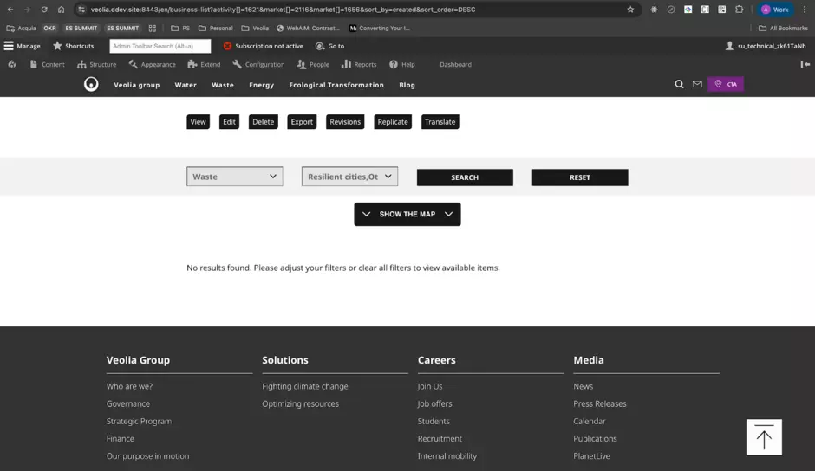Click the SEARCH button
815x471 pixels.
click(x=465, y=177)
